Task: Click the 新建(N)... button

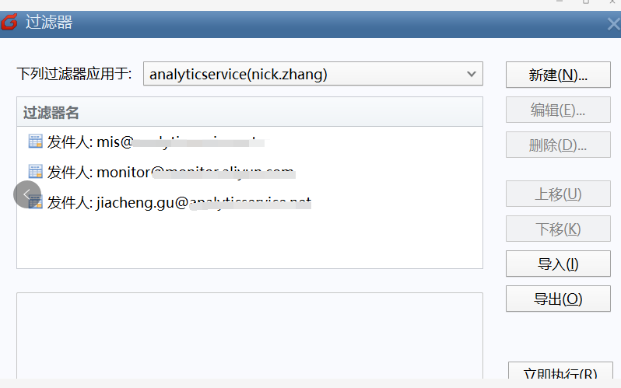Action: pos(558,75)
